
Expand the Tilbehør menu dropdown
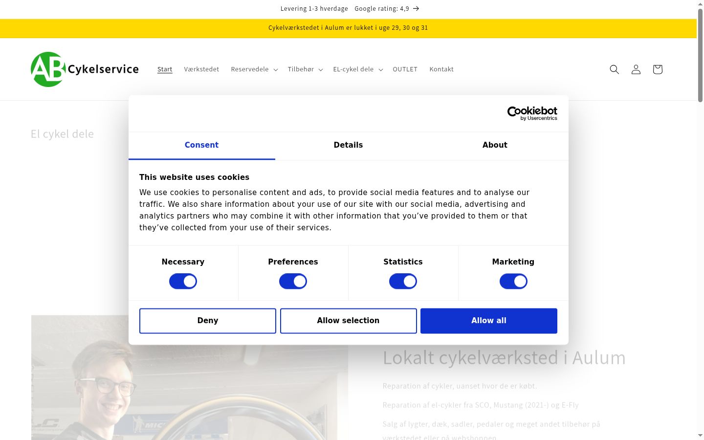305,69
